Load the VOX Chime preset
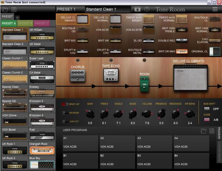 (14, 120)
